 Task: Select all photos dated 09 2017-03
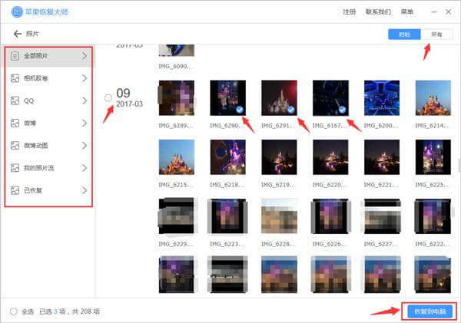click(108, 97)
